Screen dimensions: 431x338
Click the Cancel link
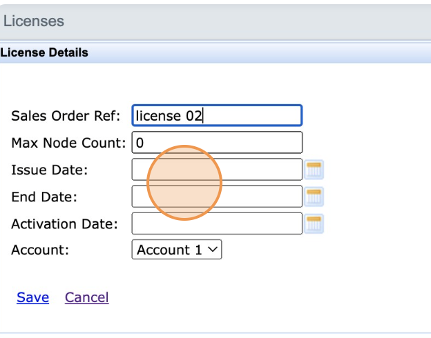[86, 297]
